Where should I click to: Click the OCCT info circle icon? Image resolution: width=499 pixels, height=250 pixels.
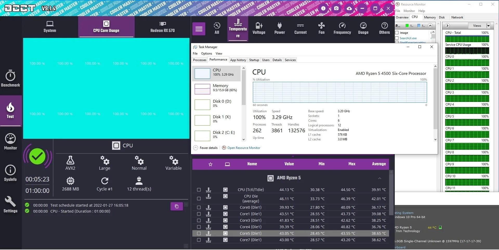(323, 8)
